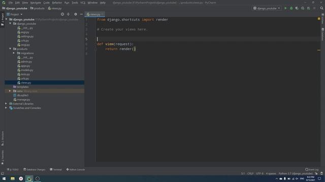The width and height of the screenshot is (325, 182).
Task: Click the django_youtube breadcrumb in navigation bar
Action: 15,9
